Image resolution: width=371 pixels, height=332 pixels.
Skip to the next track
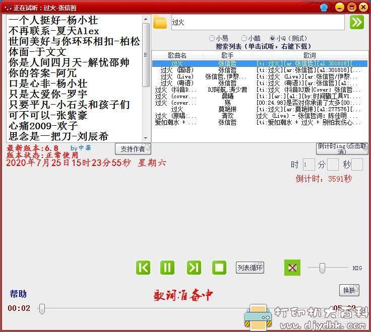[x=194, y=268]
